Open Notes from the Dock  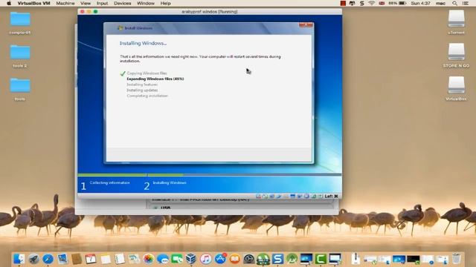pos(106,259)
